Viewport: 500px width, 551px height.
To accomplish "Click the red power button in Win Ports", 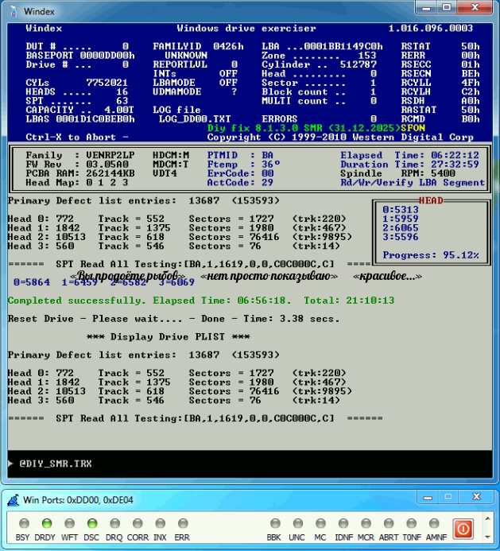I will 463,528.
